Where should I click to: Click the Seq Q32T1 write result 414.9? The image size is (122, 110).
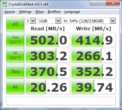click(94, 40)
